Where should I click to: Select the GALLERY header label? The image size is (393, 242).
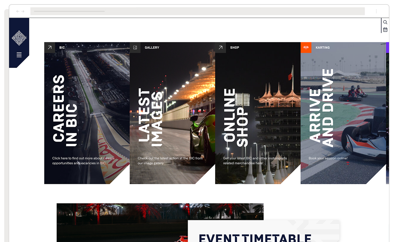coord(152,47)
